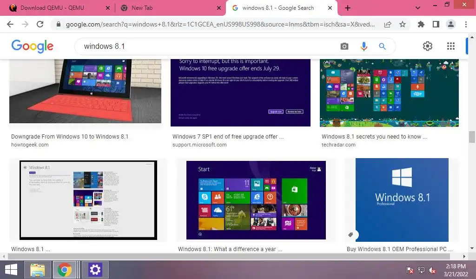
Task: Open Windows 8.1 secrets you need to know
Action: click(x=374, y=137)
